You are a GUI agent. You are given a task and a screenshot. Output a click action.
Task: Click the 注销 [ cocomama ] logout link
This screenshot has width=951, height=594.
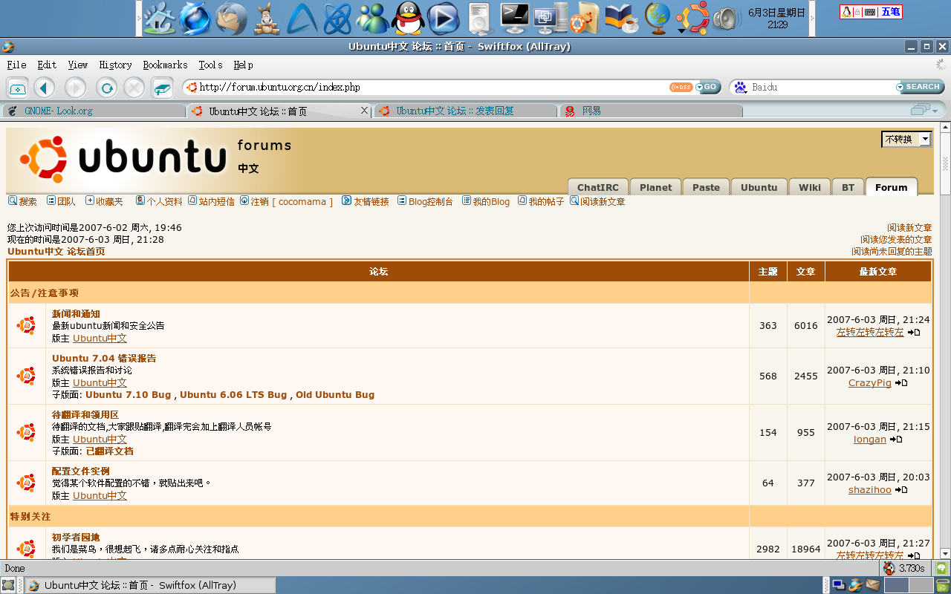[x=292, y=201]
